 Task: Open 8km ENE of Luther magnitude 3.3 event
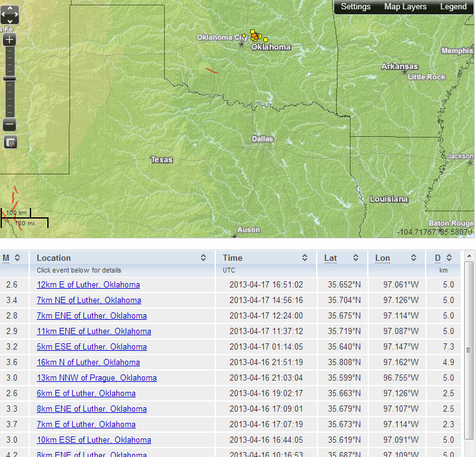click(91, 409)
